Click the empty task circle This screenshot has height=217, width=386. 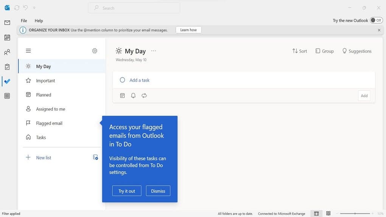(122, 80)
